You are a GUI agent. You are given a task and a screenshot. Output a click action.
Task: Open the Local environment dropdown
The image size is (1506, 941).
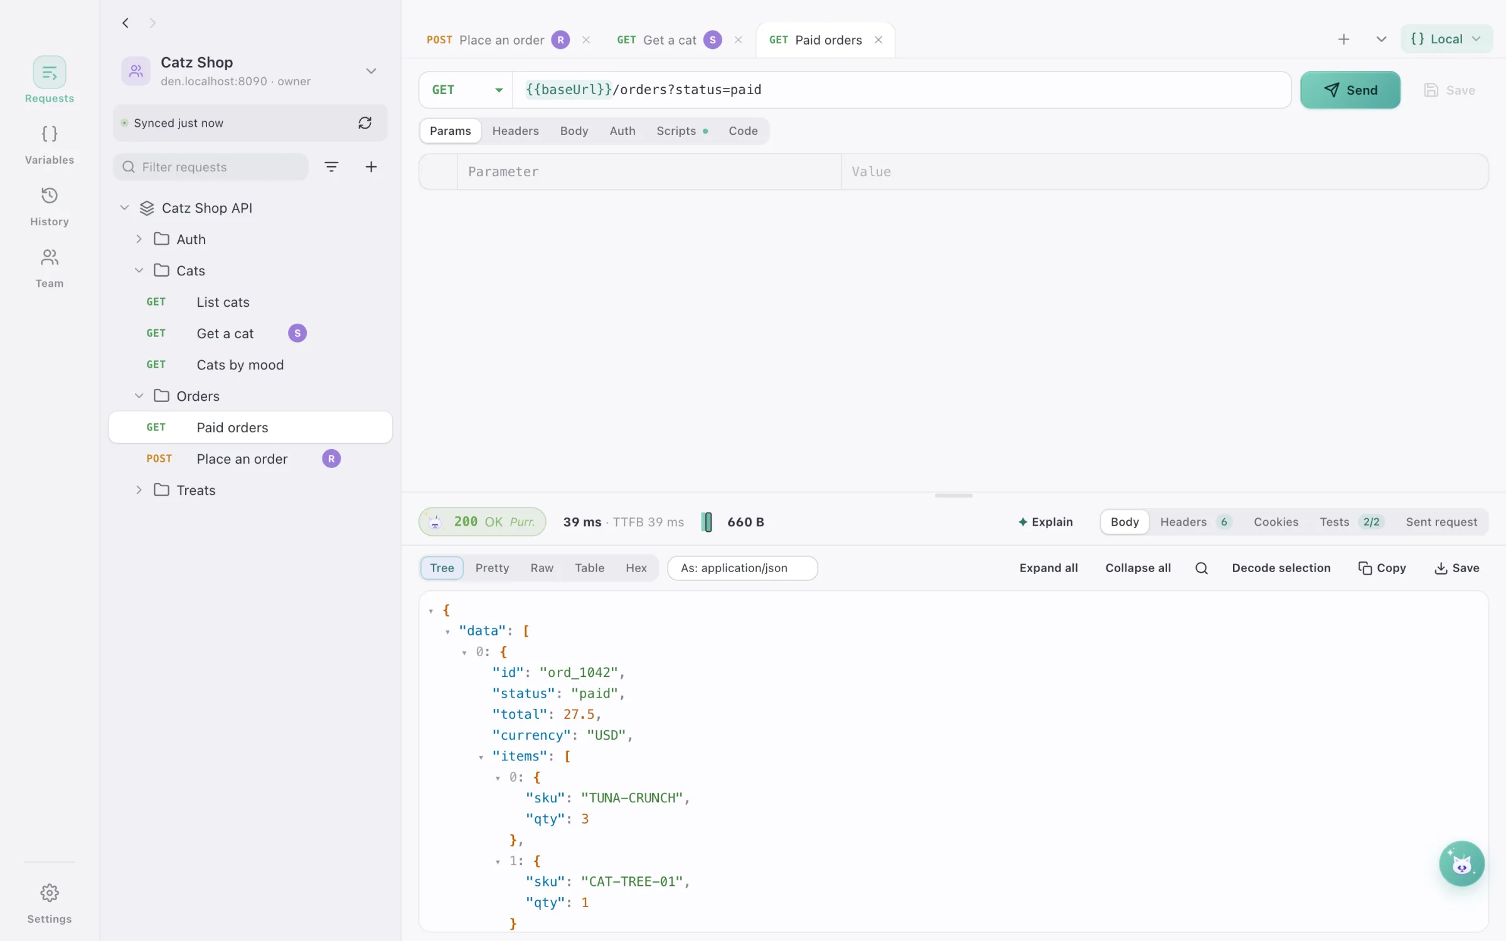click(x=1446, y=40)
